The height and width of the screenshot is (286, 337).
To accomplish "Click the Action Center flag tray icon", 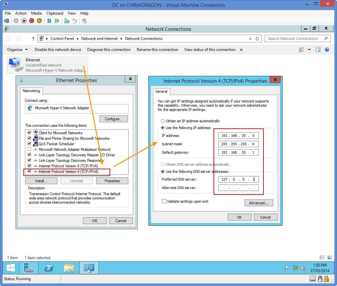I will coord(287,268).
